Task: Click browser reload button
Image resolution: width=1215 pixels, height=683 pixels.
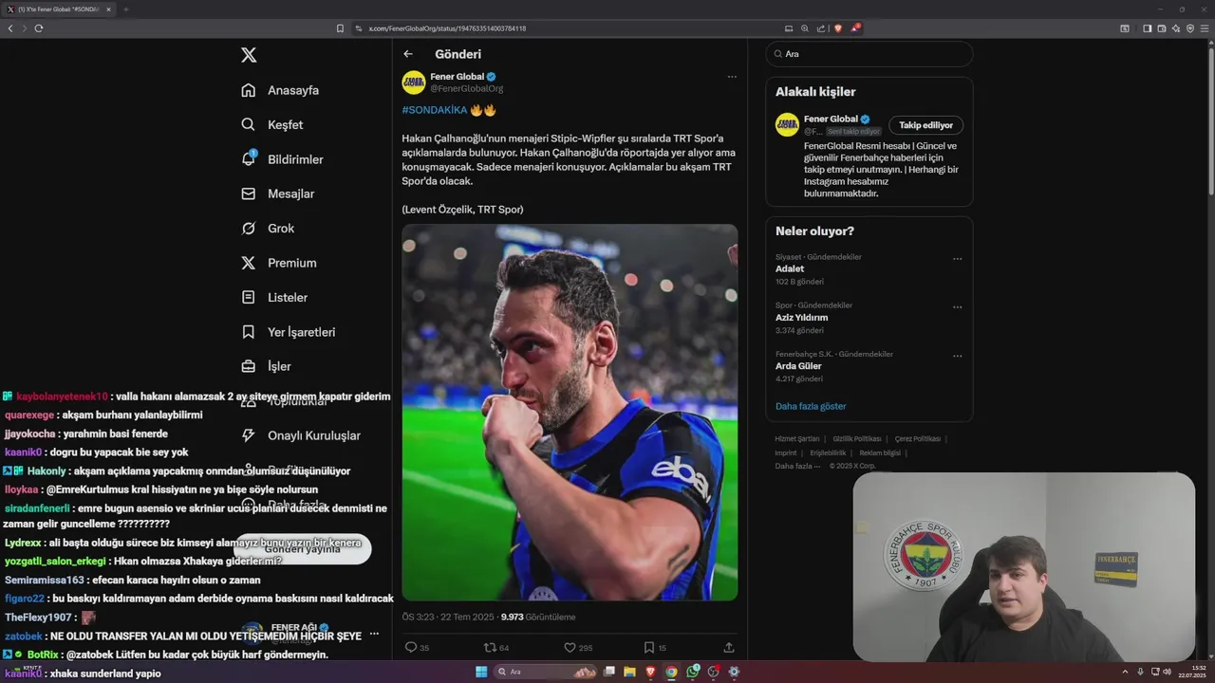Action: tap(39, 28)
